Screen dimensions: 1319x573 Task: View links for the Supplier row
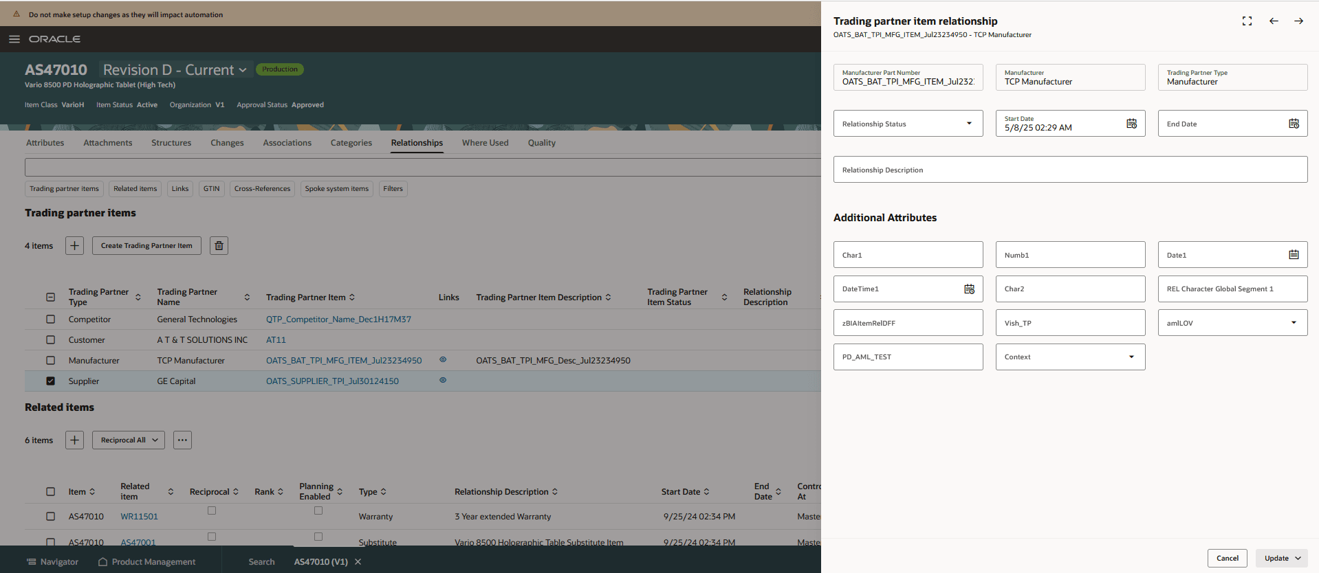click(443, 380)
